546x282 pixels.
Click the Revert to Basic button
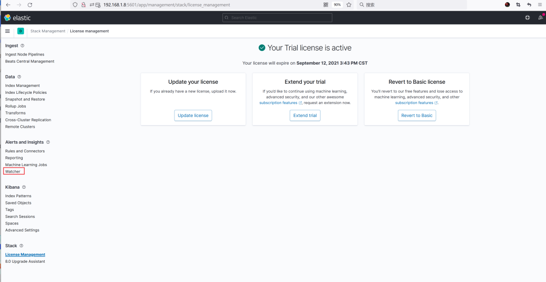pos(417,116)
